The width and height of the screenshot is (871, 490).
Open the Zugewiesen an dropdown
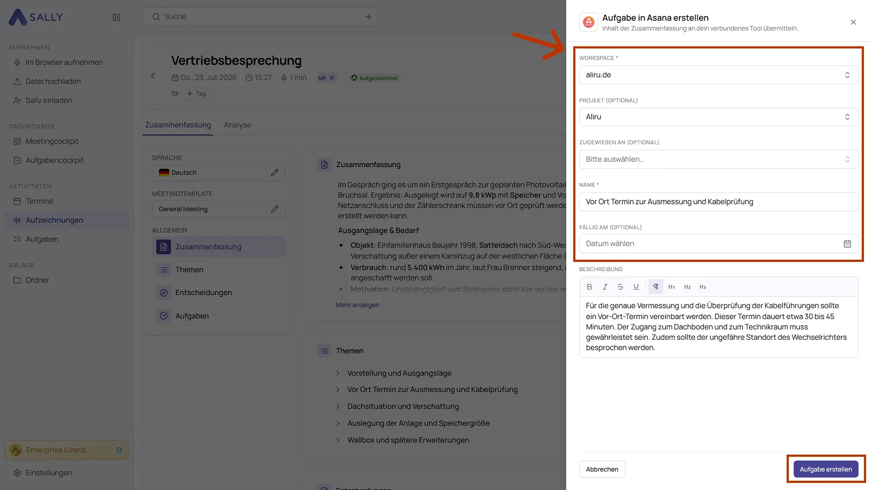click(x=719, y=160)
